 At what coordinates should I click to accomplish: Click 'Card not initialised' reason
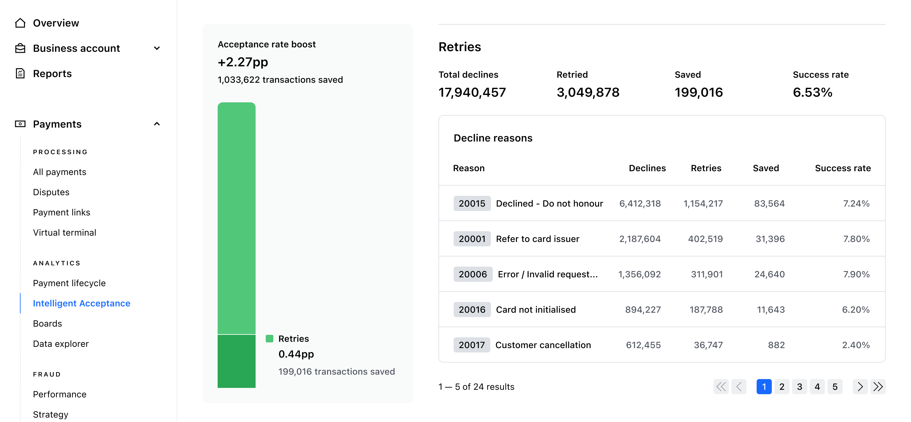(536, 309)
